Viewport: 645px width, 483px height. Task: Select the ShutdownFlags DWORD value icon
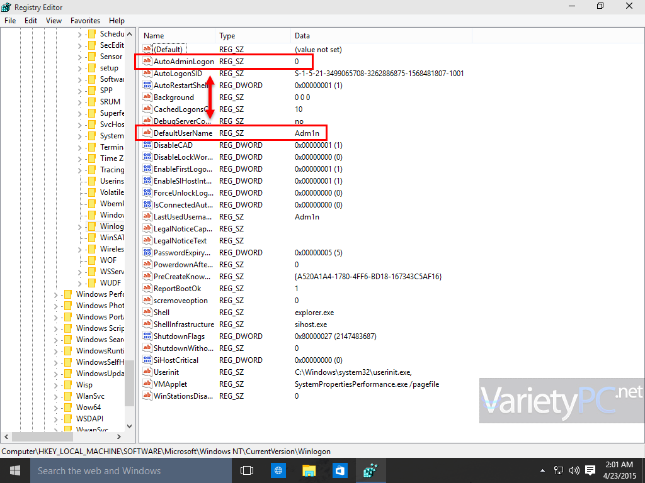[147, 336]
